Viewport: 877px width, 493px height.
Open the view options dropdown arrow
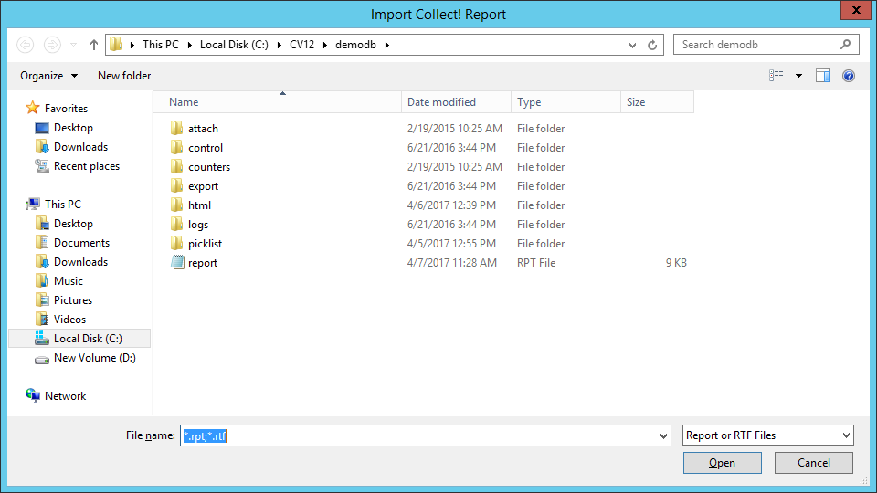point(798,76)
